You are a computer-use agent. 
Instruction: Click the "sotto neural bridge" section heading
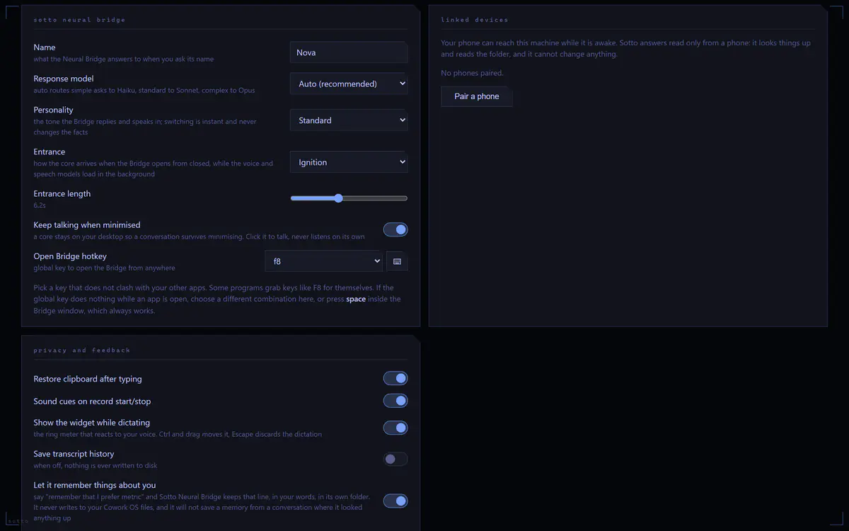click(79, 20)
